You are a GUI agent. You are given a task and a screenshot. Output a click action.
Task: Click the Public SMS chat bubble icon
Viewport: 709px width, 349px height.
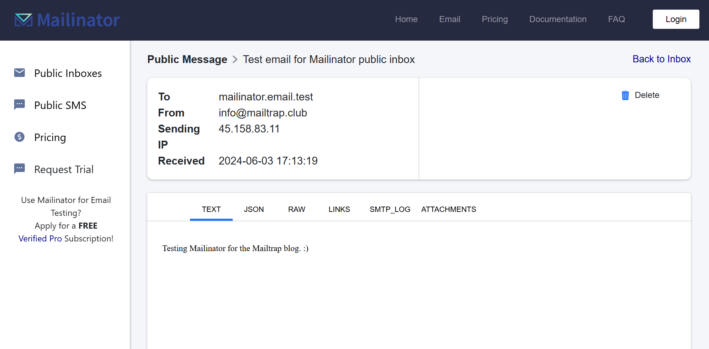pyautogui.click(x=20, y=105)
